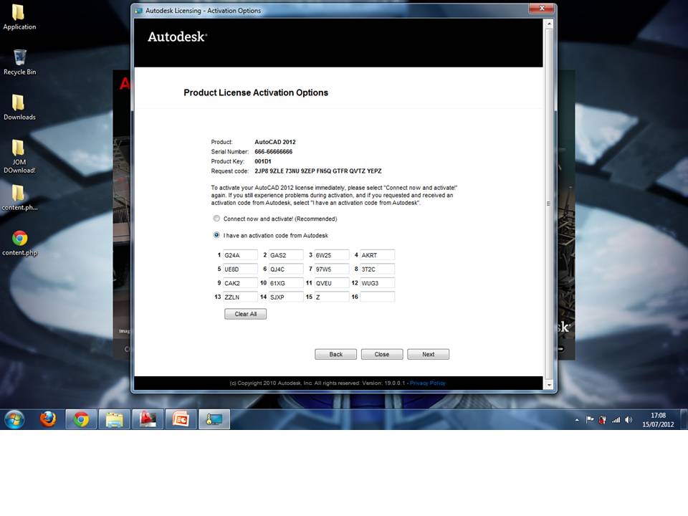Click activation code field 14 with SJXP
The height and width of the screenshot is (516, 688).
286,297
